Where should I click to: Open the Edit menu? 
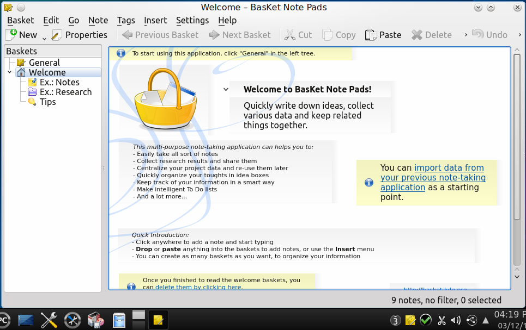[51, 21]
